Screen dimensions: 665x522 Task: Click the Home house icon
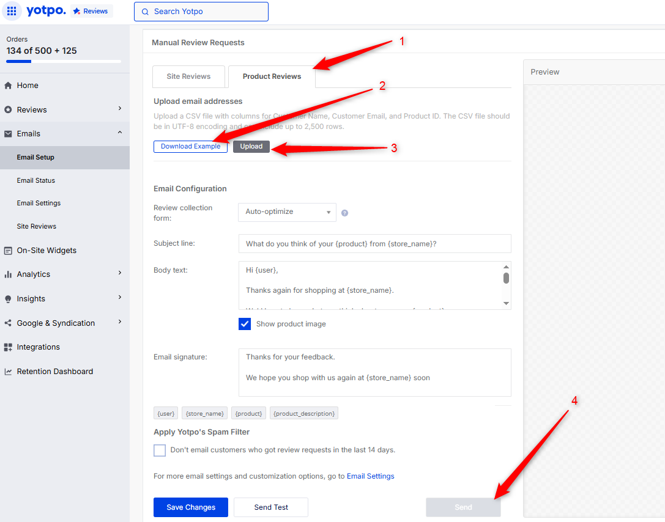(8, 85)
